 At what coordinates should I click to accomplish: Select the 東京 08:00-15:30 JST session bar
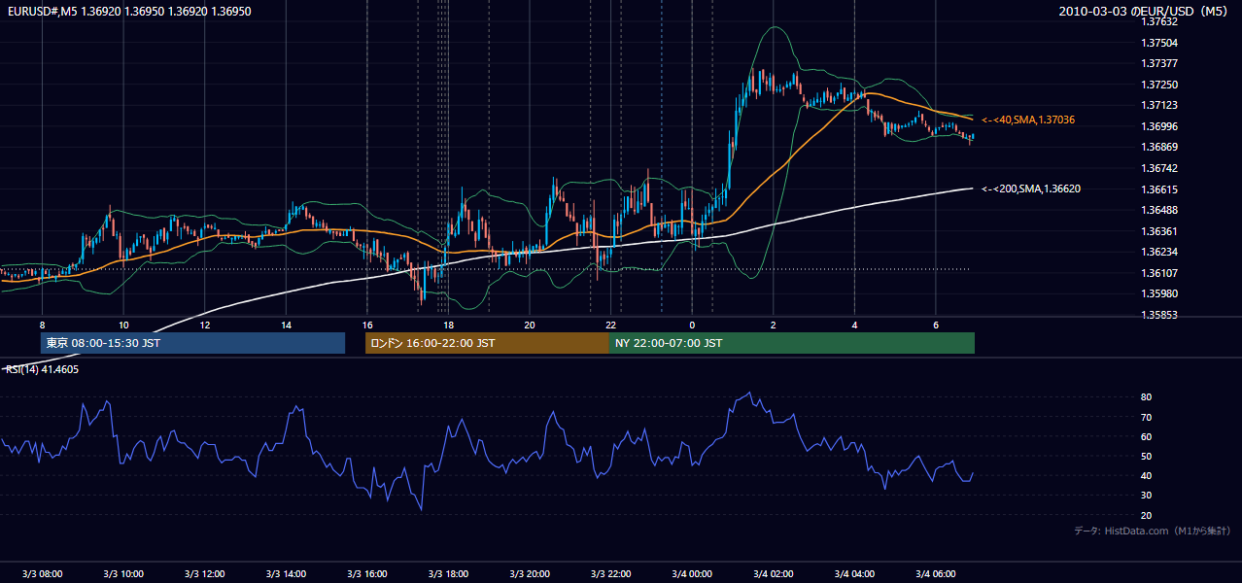pyautogui.click(x=192, y=343)
